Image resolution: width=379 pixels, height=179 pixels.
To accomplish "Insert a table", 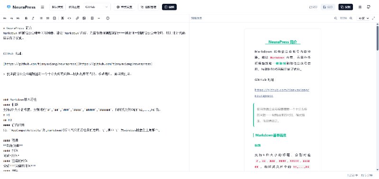I will pyautogui.click(x=92, y=18).
